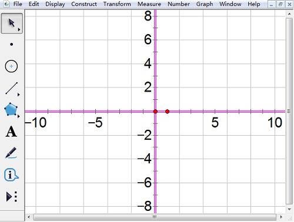Click the vertical scrollbar down arrow
This screenshot has width=294, height=222.
pyautogui.click(x=289, y=209)
